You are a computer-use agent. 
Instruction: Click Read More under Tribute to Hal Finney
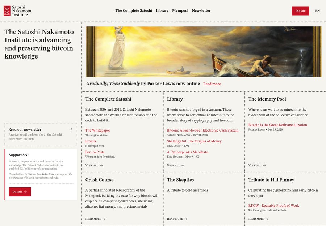(258, 219)
